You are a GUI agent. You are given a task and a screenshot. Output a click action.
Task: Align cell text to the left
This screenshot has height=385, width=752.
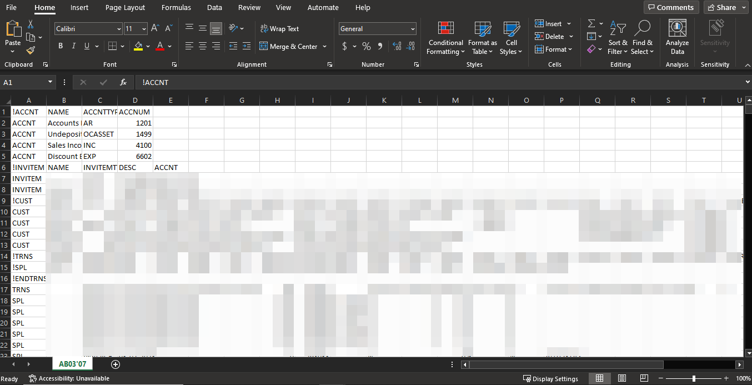click(189, 46)
